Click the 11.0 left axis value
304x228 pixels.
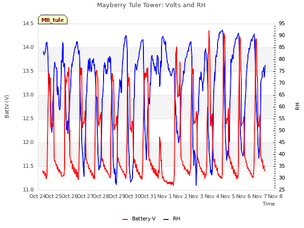[x=28, y=190]
